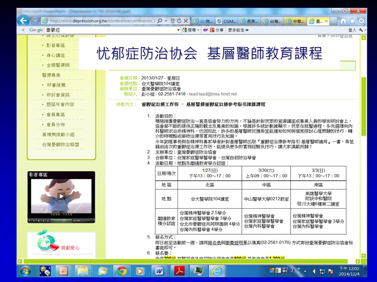
Task: Click the horizontal scrollbar right arrow
Action: coord(358,261)
